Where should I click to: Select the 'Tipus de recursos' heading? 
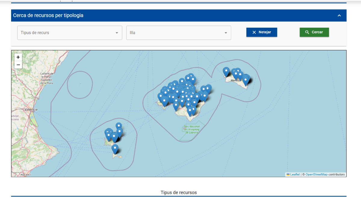tap(179, 192)
